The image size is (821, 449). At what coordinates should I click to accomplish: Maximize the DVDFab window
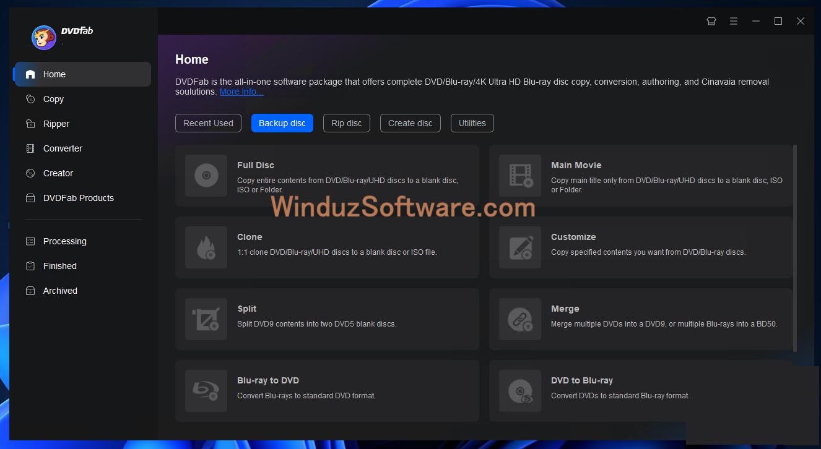(778, 21)
